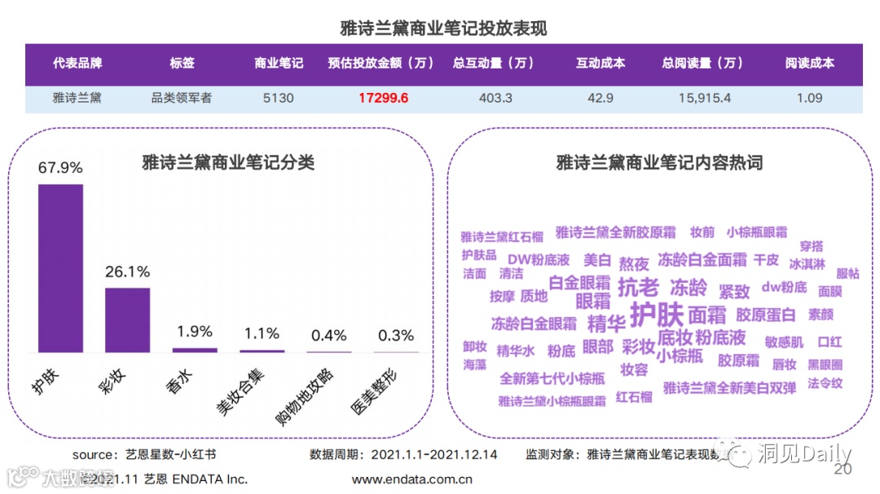The height and width of the screenshot is (494, 880).
Task: Select the word 法令纹
Action: (x=825, y=383)
